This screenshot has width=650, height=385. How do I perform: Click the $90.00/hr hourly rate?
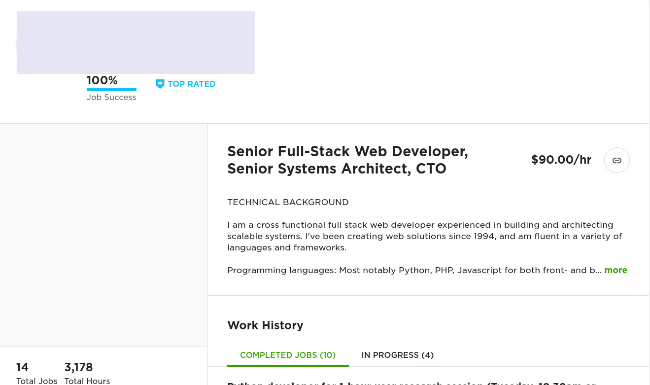561,160
